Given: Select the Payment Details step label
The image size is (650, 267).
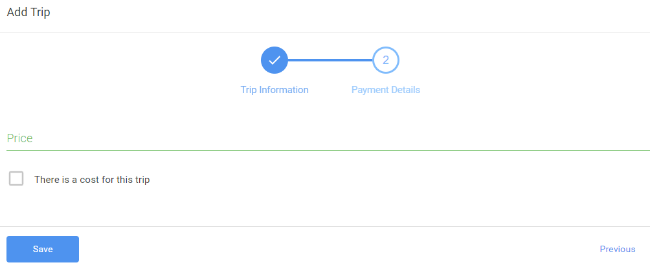Looking at the screenshot, I should 385,90.
